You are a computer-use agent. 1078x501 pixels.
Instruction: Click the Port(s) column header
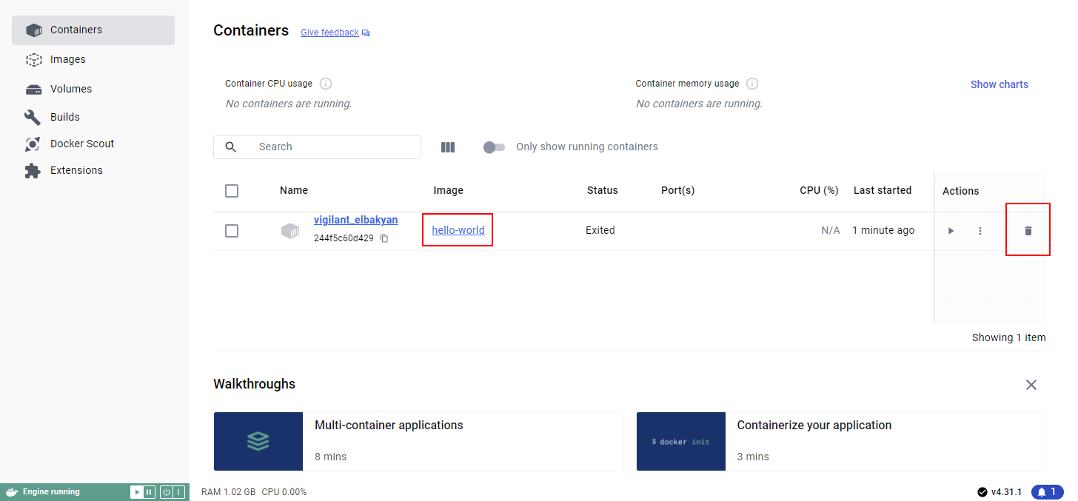[x=678, y=190]
